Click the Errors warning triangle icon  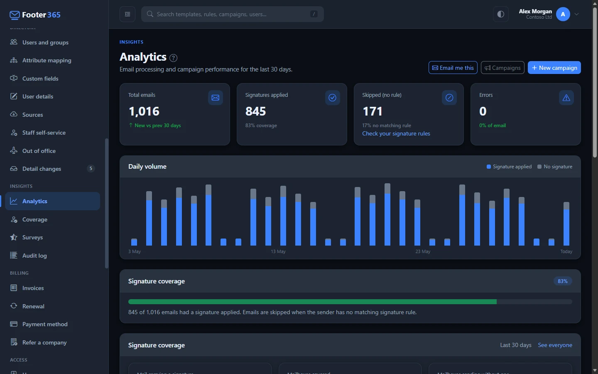(566, 98)
